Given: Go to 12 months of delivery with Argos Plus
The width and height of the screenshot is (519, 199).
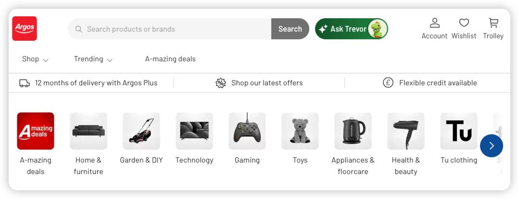Looking at the screenshot, I should pyautogui.click(x=96, y=83).
